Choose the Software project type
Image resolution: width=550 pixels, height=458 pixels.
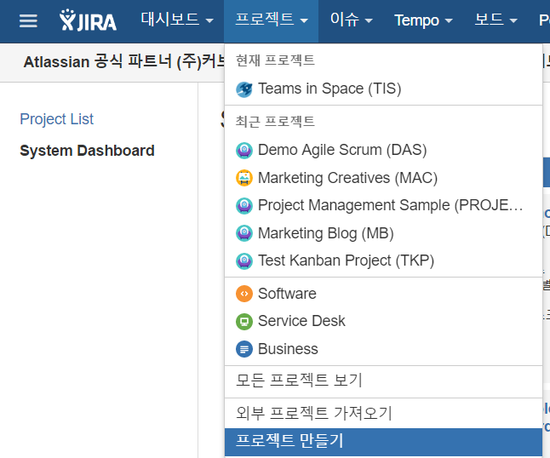tap(383, 294)
